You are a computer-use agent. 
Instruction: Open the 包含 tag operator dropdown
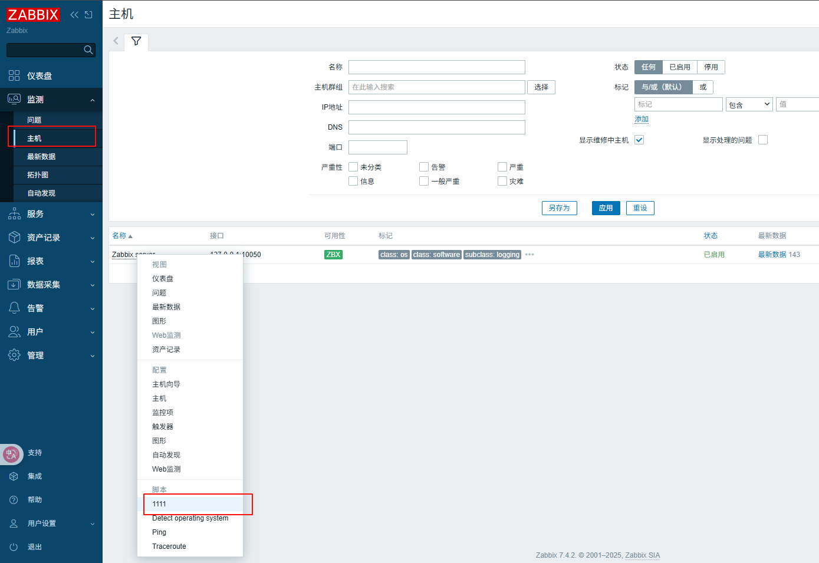point(749,104)
